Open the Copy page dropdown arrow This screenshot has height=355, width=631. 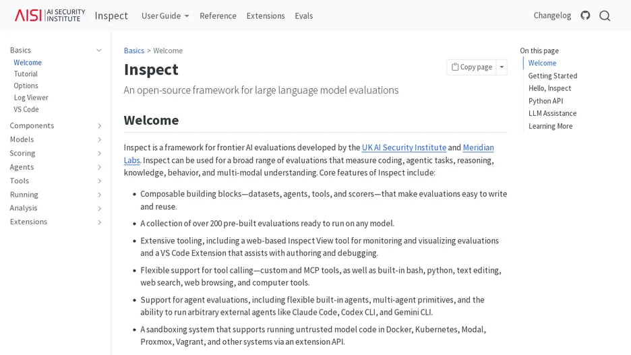pyautogui.click(x=502, y=67)
